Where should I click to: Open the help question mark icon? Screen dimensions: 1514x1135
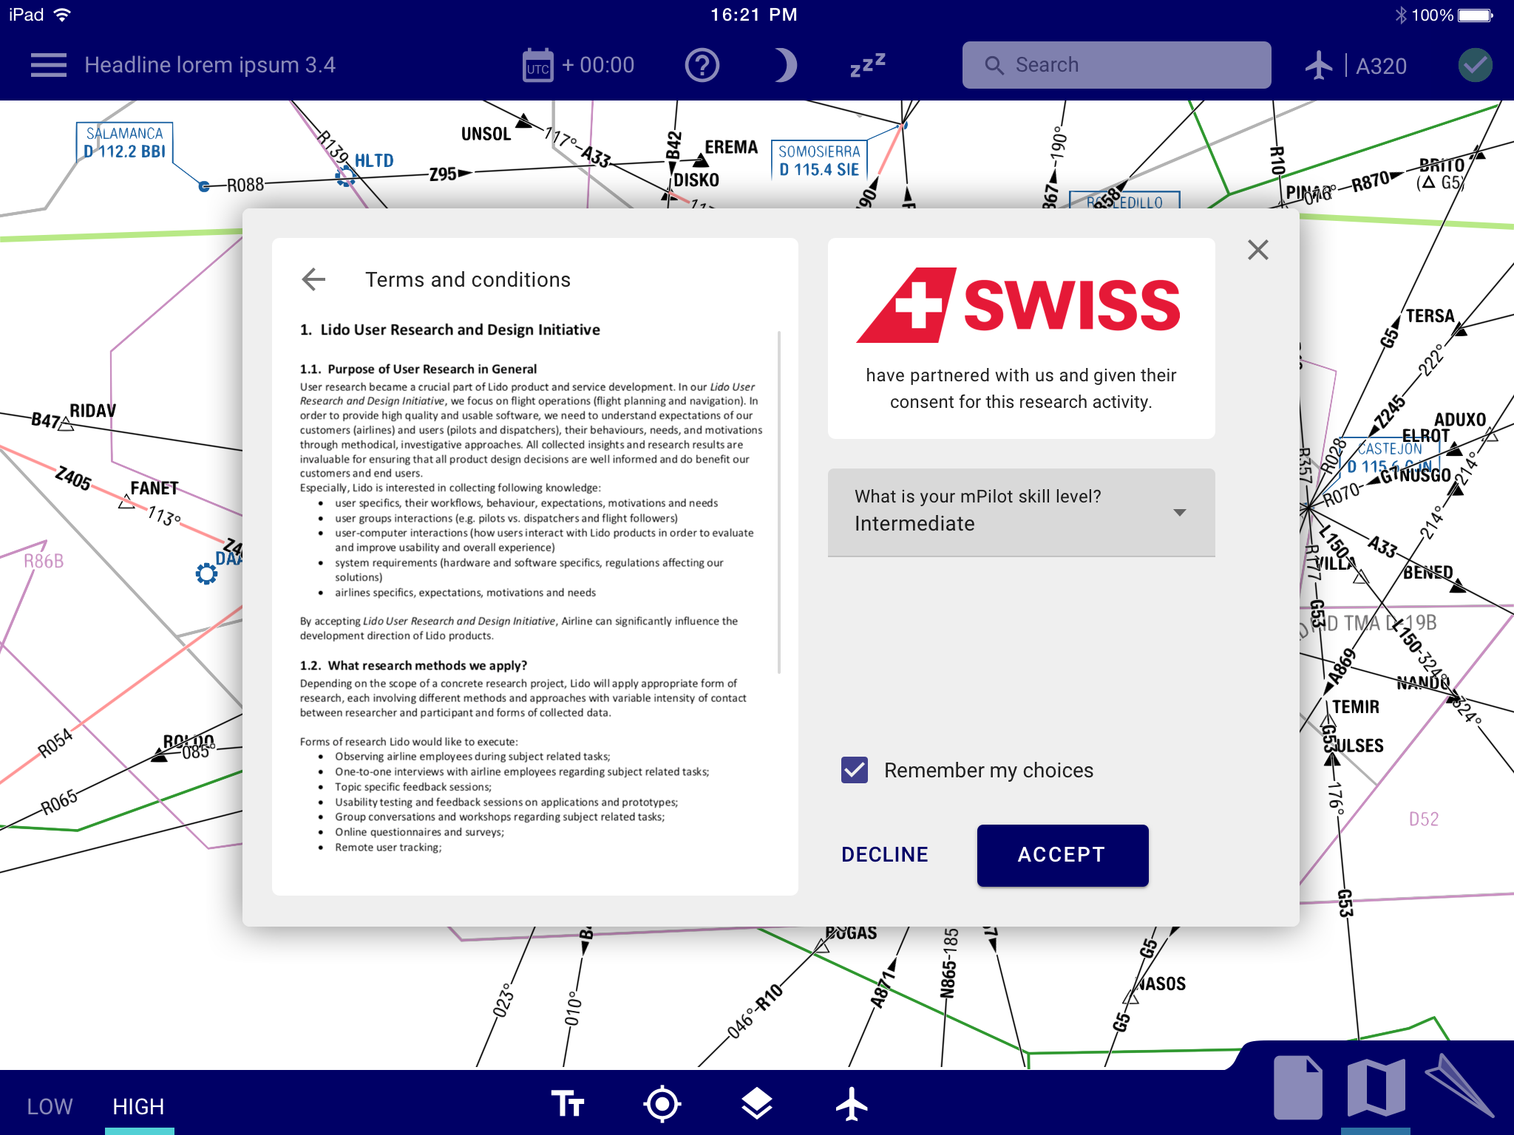(x=702, y=66)
